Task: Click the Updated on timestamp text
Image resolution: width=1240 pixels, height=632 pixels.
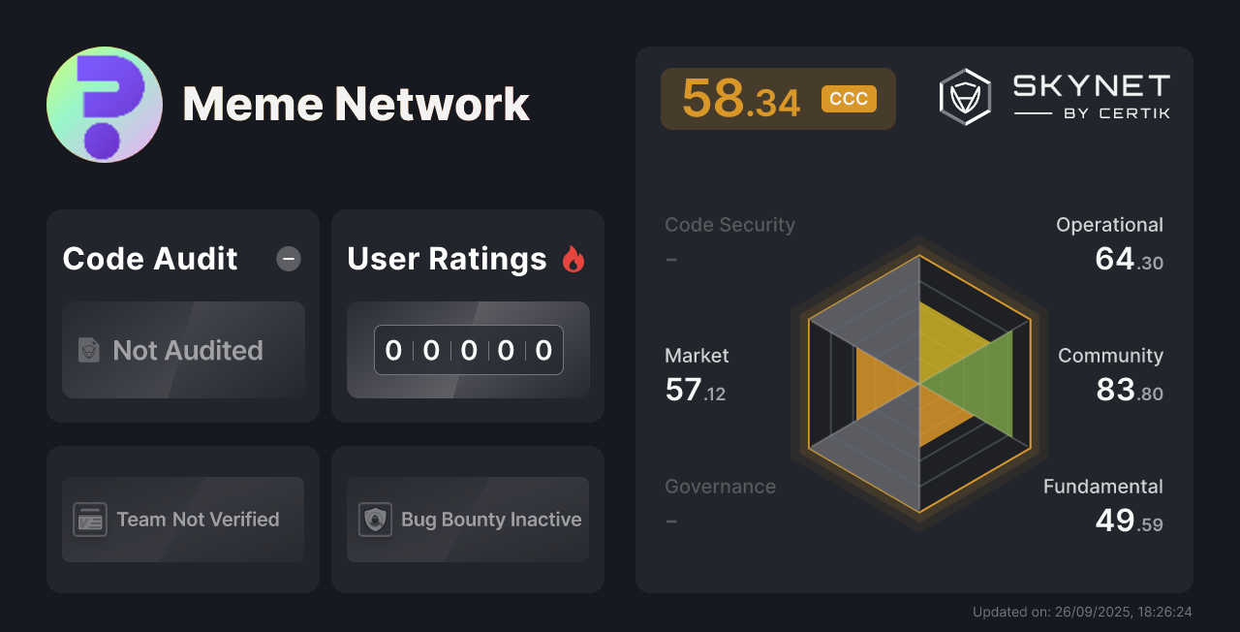Action: pyautogui.click(x=1082, y=612)
